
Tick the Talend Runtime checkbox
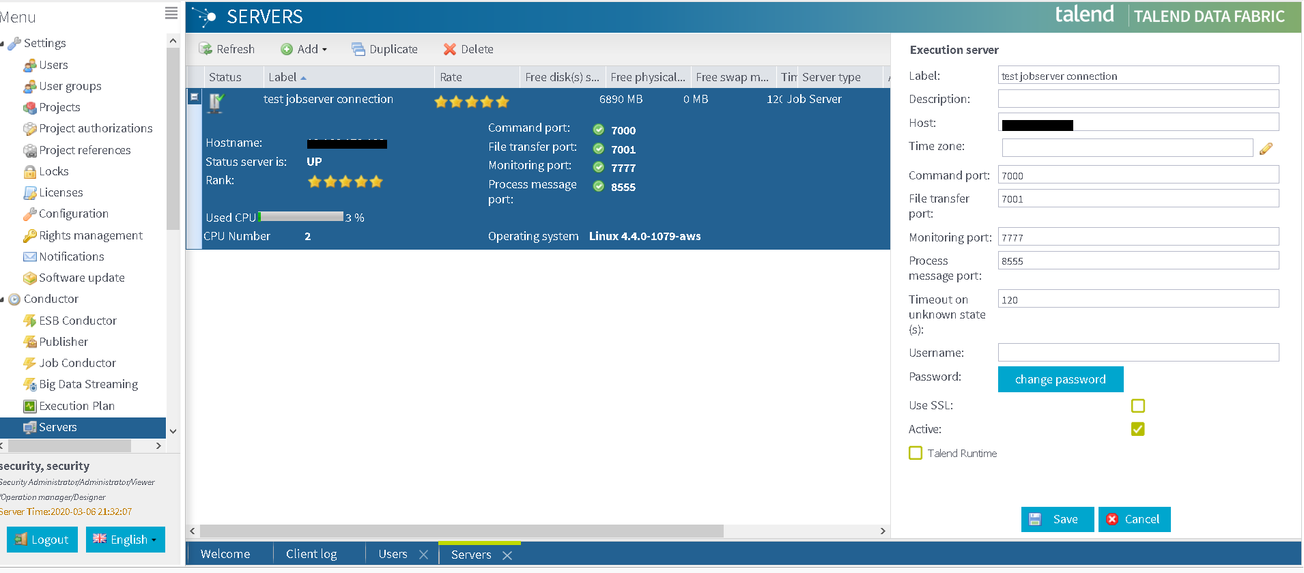point(916,453)
